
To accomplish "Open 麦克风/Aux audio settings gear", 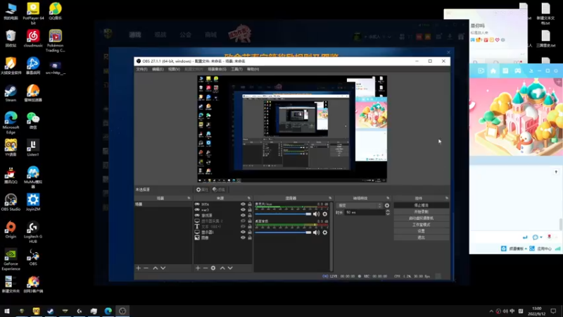I will click(x=325, y=214).
